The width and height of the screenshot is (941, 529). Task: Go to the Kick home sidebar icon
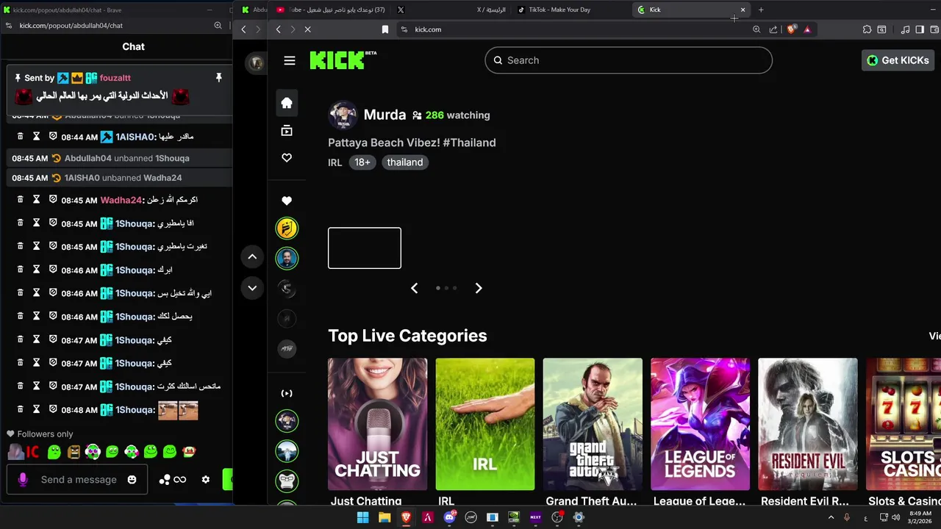(x=287, y=103)
